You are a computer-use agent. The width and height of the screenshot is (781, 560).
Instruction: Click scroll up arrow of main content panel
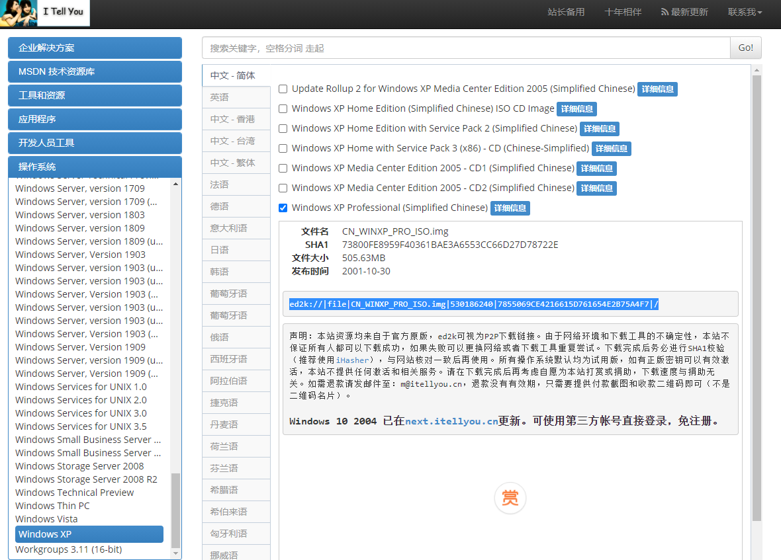coord(757,70)
